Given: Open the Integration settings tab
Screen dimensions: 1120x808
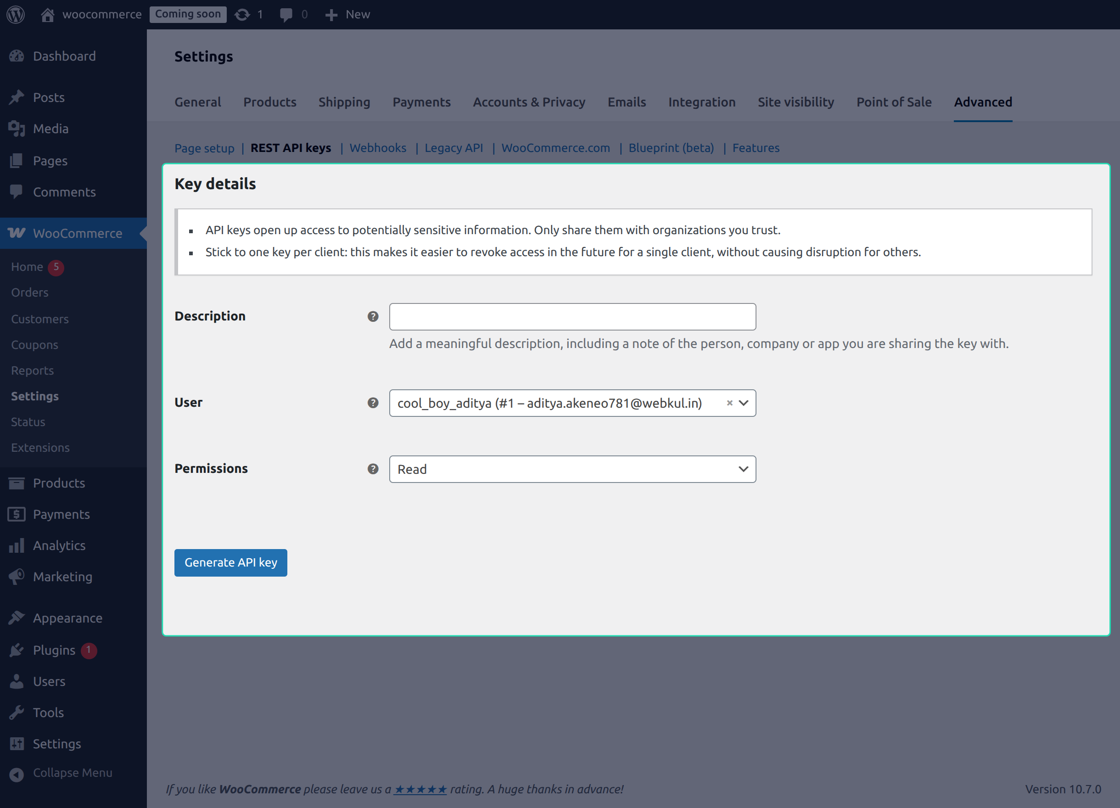Looking at the screenshot, I should (702, 102).
